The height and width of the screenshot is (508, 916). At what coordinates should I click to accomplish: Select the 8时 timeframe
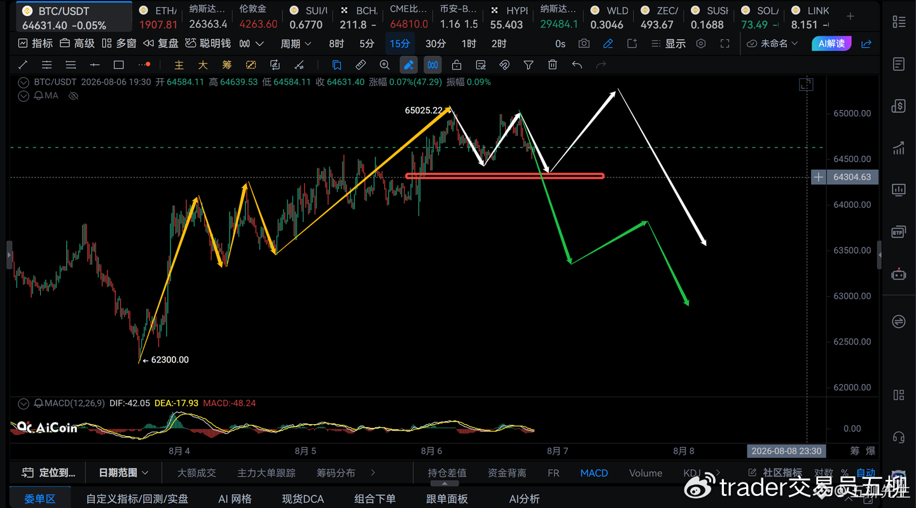pyautogui.click(x=337, y=43)
